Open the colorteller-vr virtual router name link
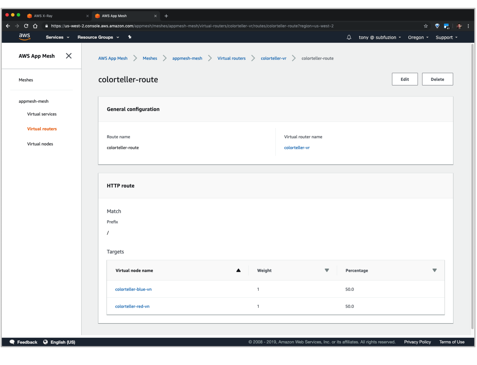This screenshot has height=365, width=477. pos(297,148)
